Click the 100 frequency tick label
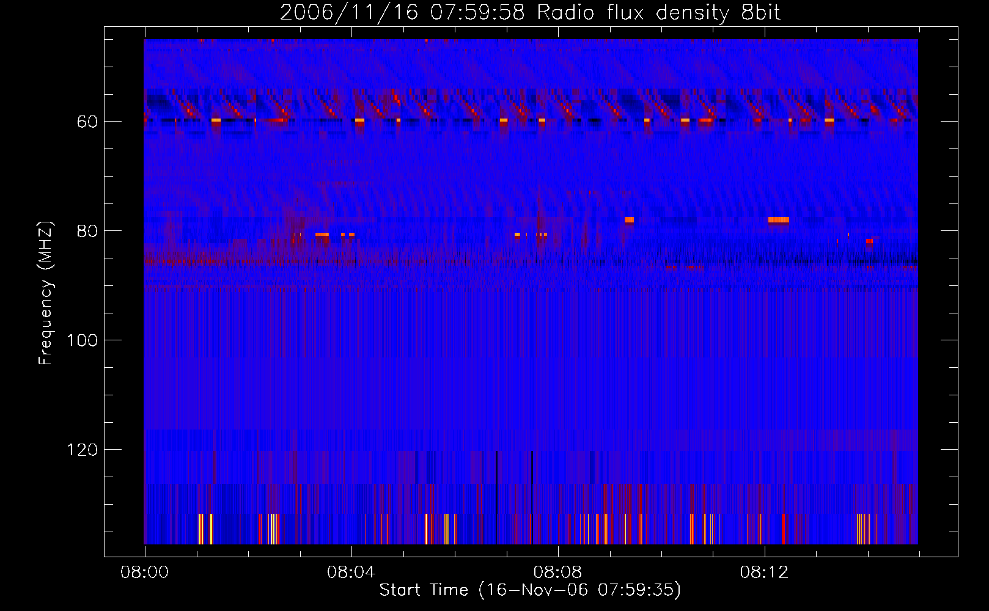 click(83, 340)
